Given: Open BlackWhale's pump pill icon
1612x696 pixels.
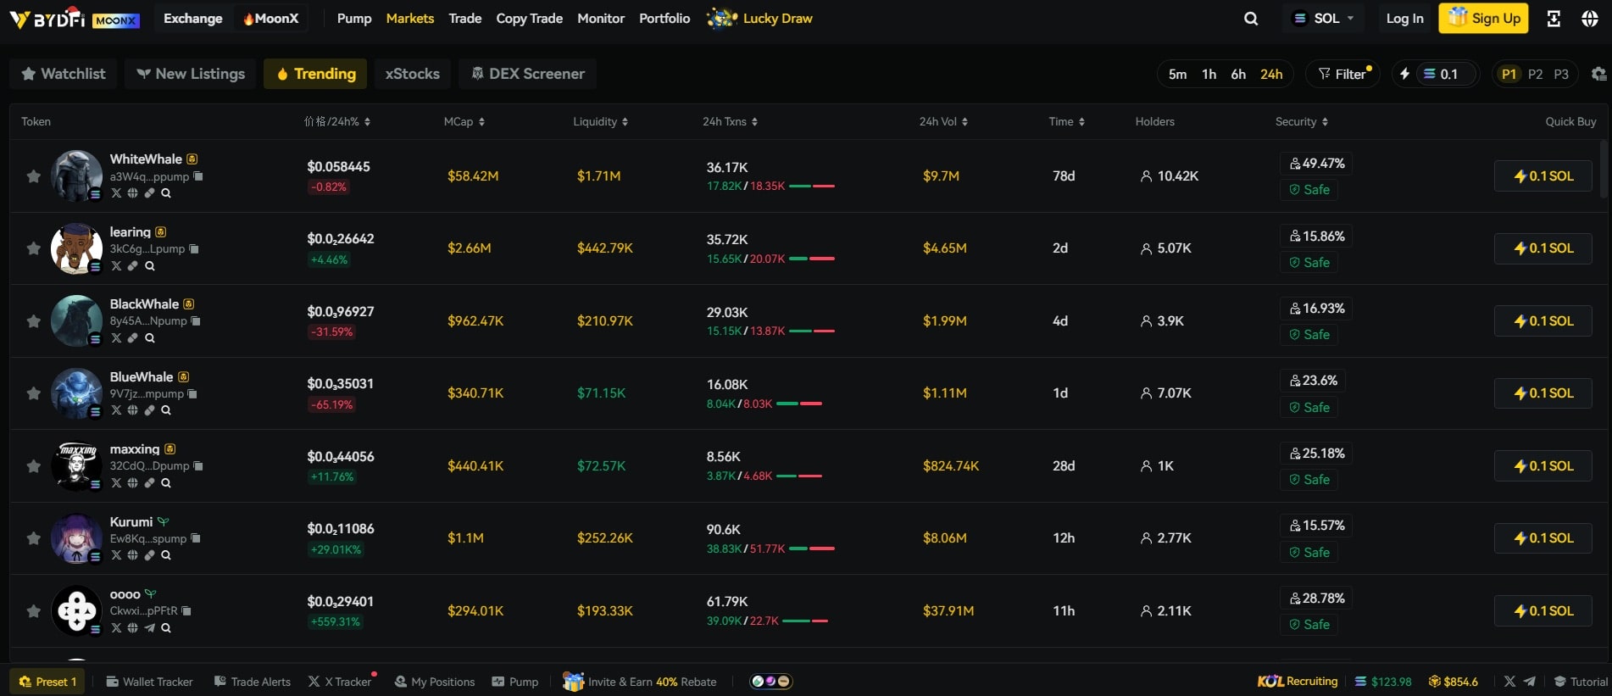Looking at the screenshot, I should coord(132,337).
